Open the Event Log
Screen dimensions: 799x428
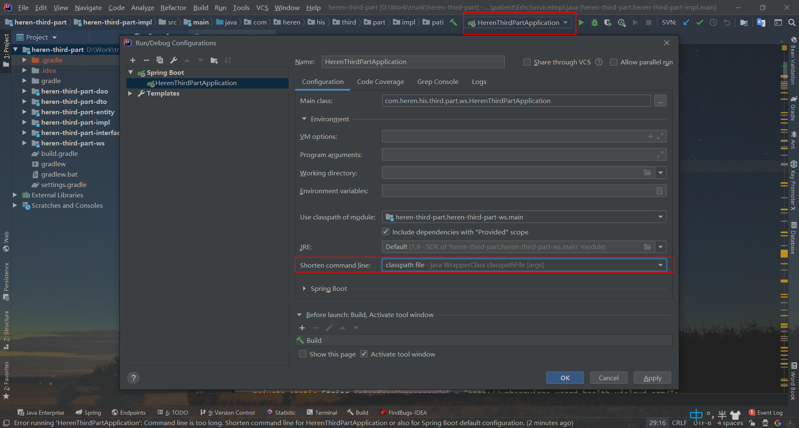coord(766,412)
